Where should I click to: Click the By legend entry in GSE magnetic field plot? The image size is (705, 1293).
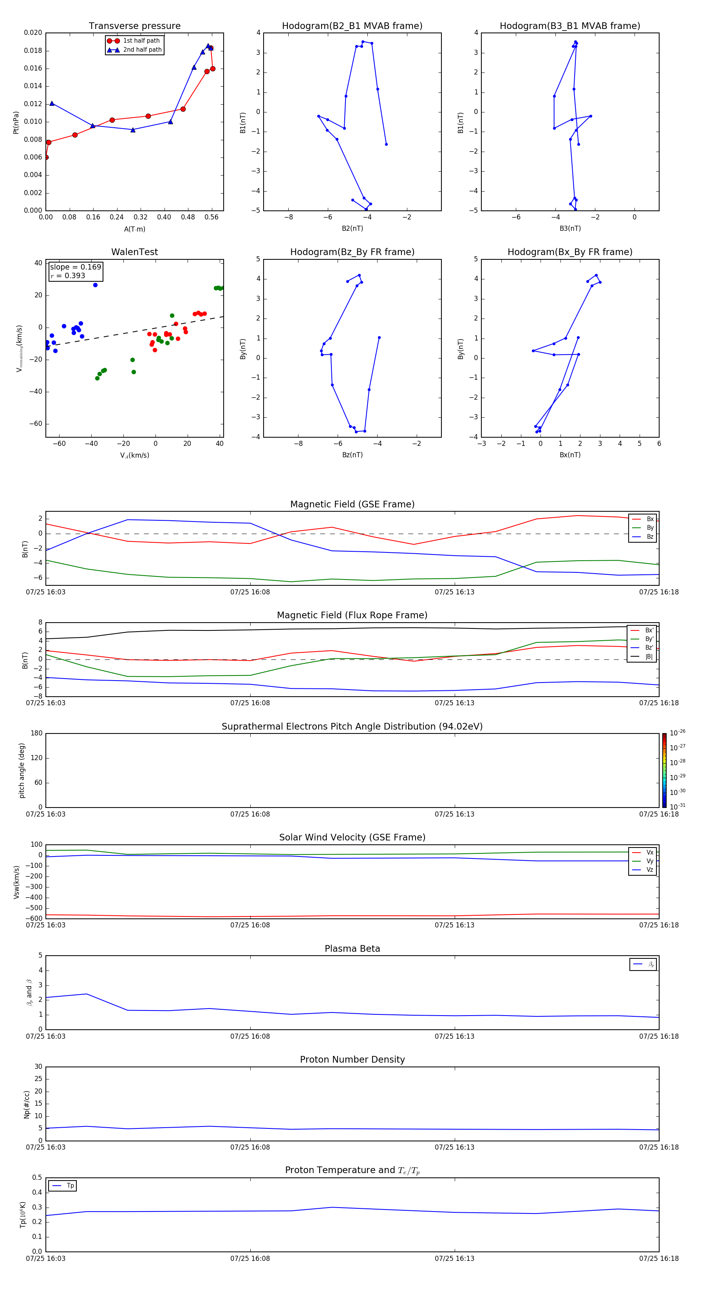click(643, 527)
